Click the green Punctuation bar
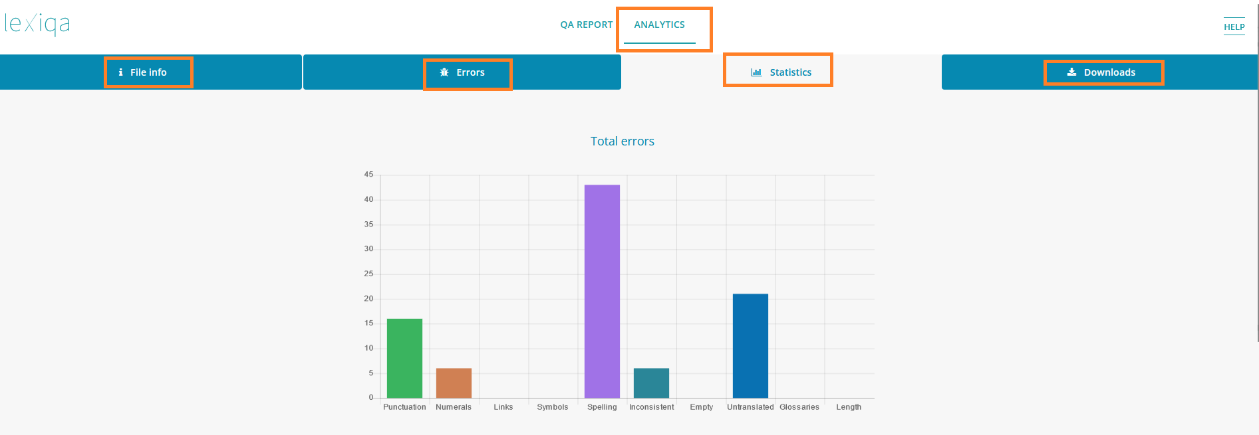This screenshot has width=1259, height=435. pos(404,359)
